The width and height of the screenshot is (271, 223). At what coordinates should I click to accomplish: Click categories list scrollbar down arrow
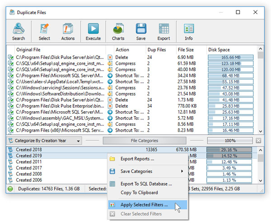(x=261, y=180)
